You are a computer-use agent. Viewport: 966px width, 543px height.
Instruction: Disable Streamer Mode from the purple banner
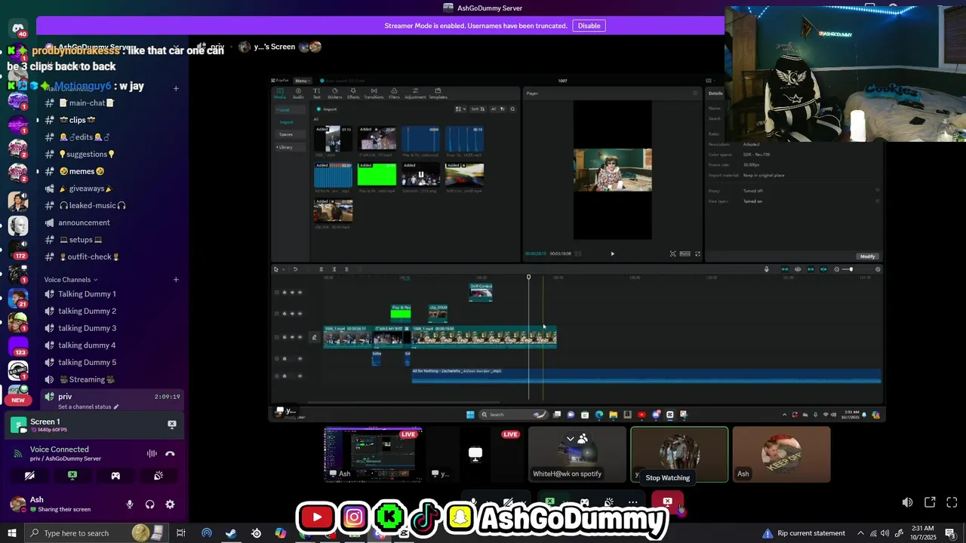coord(589,26)
